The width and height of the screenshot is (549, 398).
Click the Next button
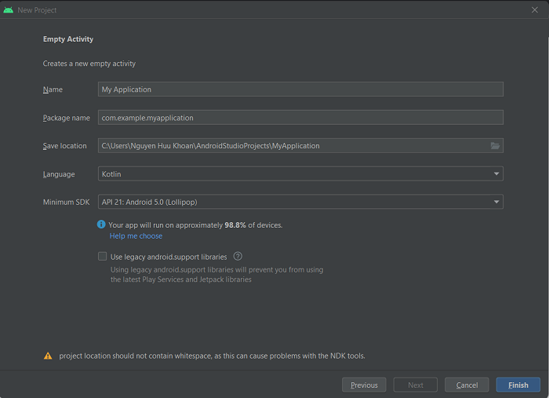416,385
